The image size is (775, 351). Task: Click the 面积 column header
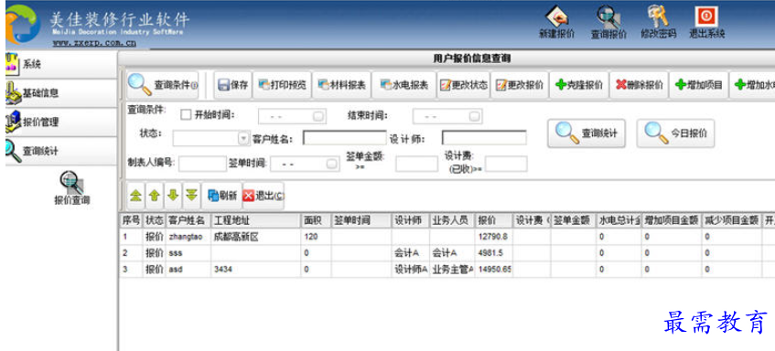point(316,220)
